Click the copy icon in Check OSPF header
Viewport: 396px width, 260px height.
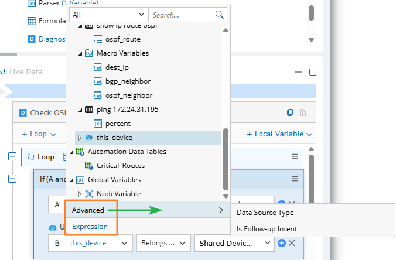pyautogui.click(x=290, y=112)
